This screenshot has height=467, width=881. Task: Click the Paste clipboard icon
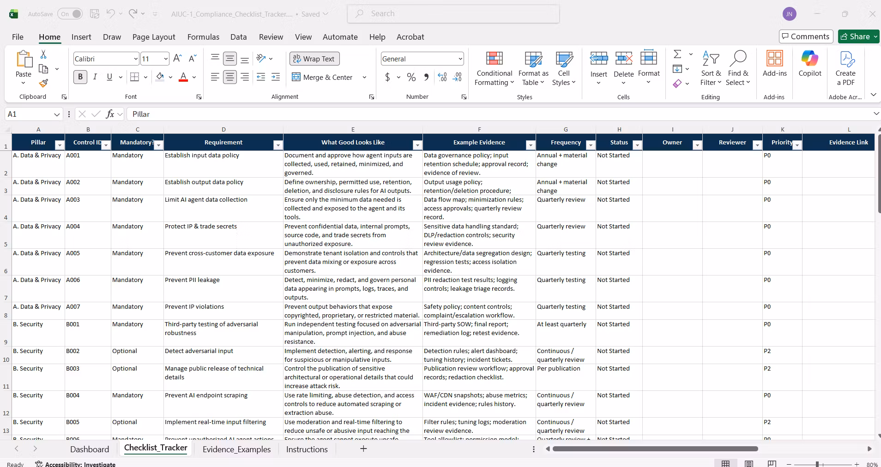tap(24, 60)
